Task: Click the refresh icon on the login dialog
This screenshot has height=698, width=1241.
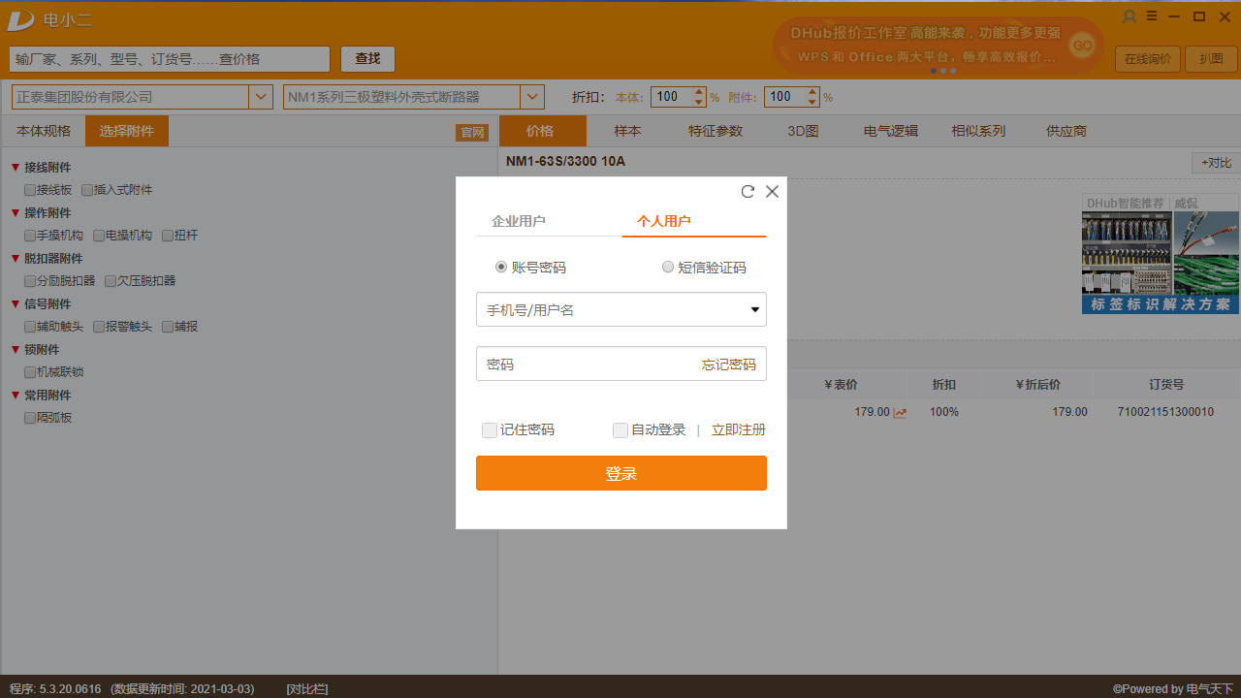Action: [x=747, y=191]
